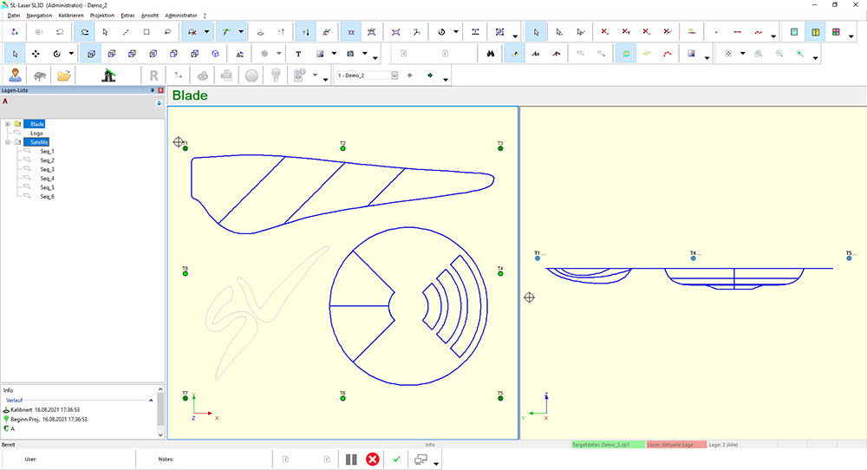Open the Projektion menu
Image resolution: width=867 pixels, height=470 pixels.
(102, 16)
